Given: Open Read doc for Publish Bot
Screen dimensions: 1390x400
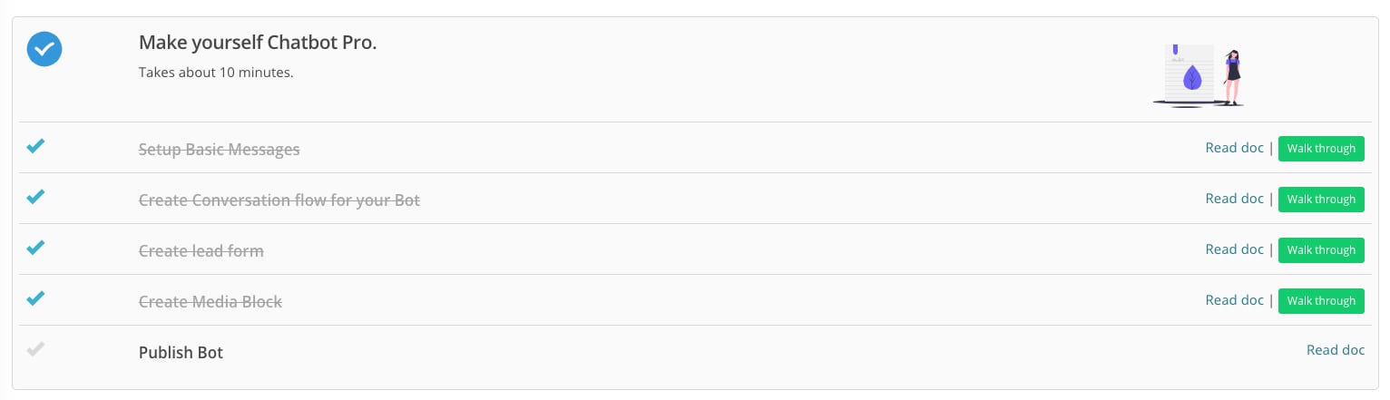Looking at the screenshot, I should (1336, 350).
